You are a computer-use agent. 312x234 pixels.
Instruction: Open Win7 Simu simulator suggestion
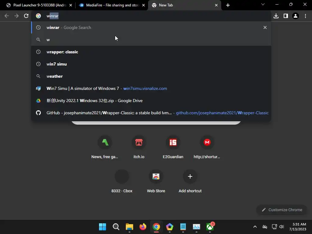[x=151, y=88]
